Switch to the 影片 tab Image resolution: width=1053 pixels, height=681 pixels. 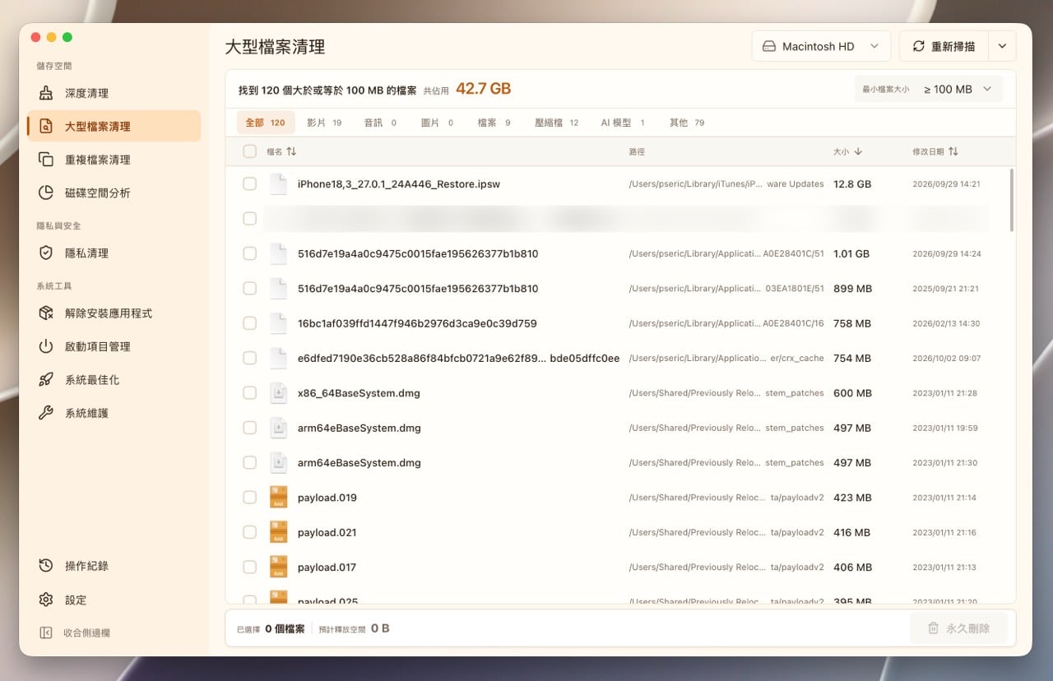point(324,123)
